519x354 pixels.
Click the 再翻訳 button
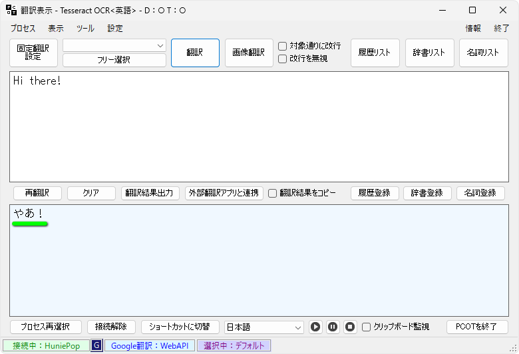coord(37,193)
